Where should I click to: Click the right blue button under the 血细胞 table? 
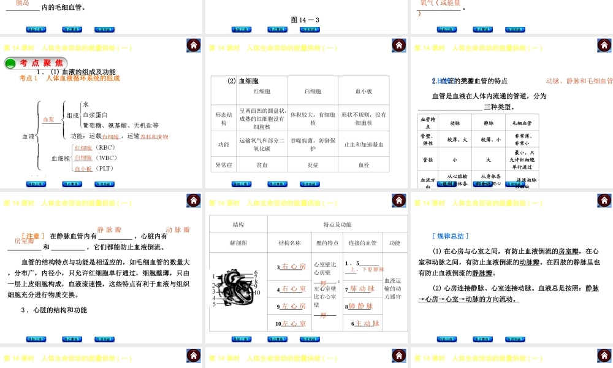(x=310, y=184)
